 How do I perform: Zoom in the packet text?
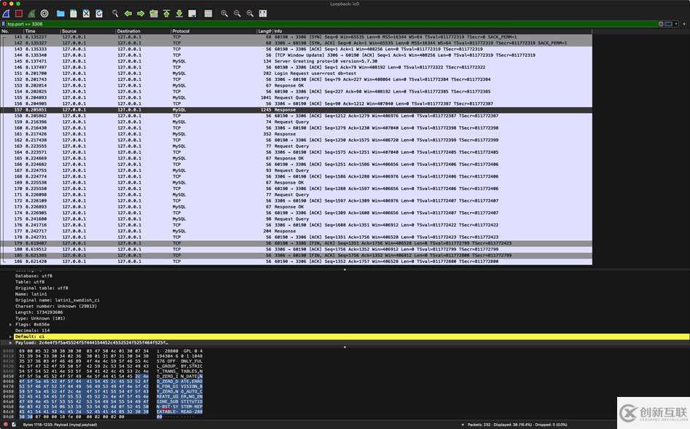pos(224,14)
